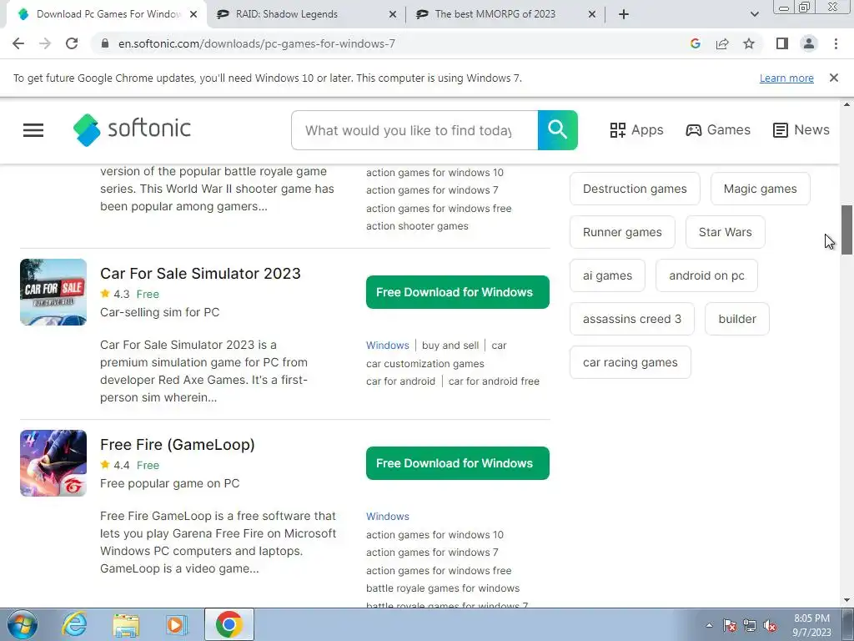Open a new tab with the plus button

point(624,14)
